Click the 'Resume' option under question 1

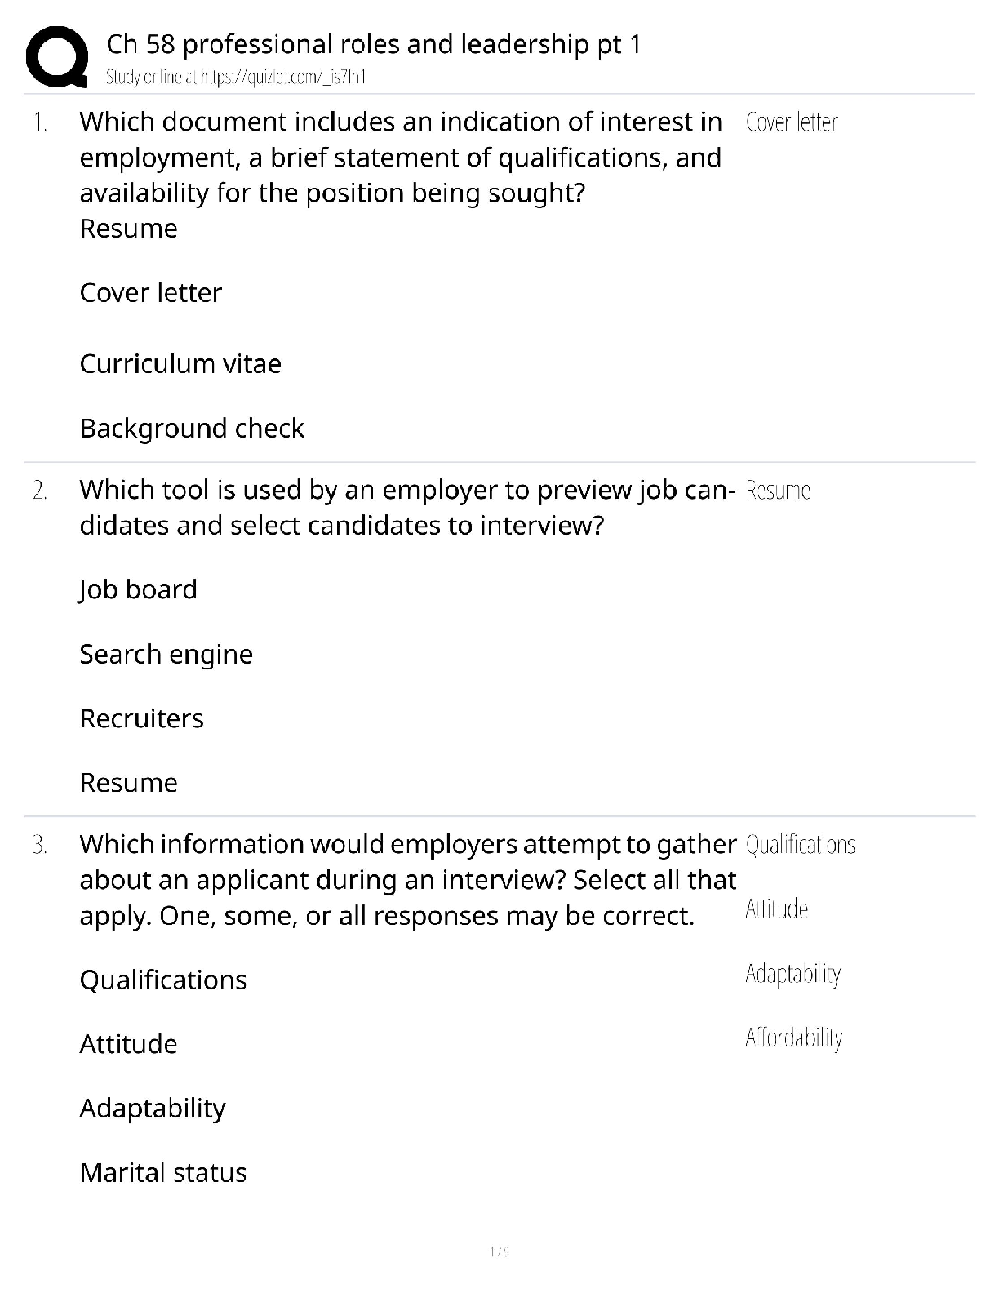click(x=128, y=229)
